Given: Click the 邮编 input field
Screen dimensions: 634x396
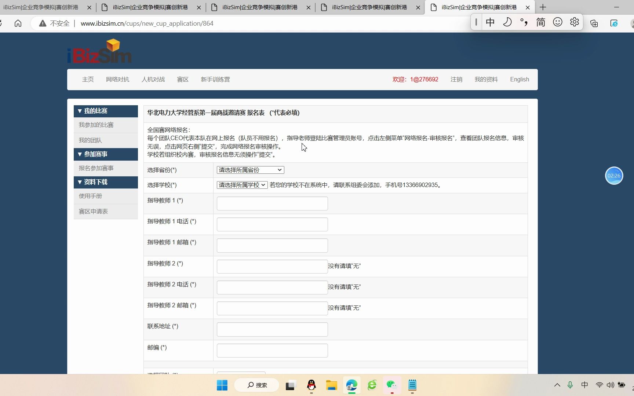Looking at the screenshot, I should (x=272, y=351).
